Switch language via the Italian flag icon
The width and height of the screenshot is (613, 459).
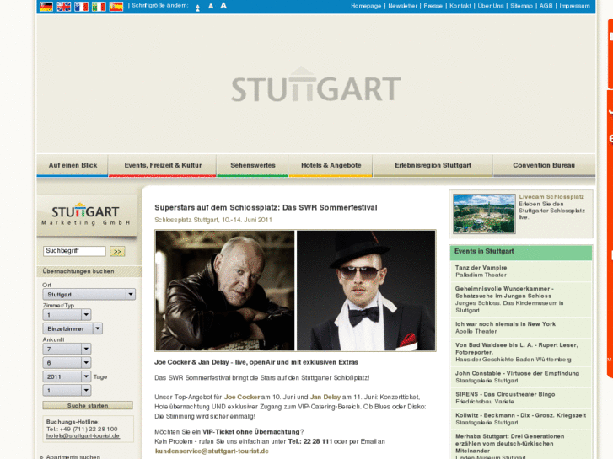point(99,6)
